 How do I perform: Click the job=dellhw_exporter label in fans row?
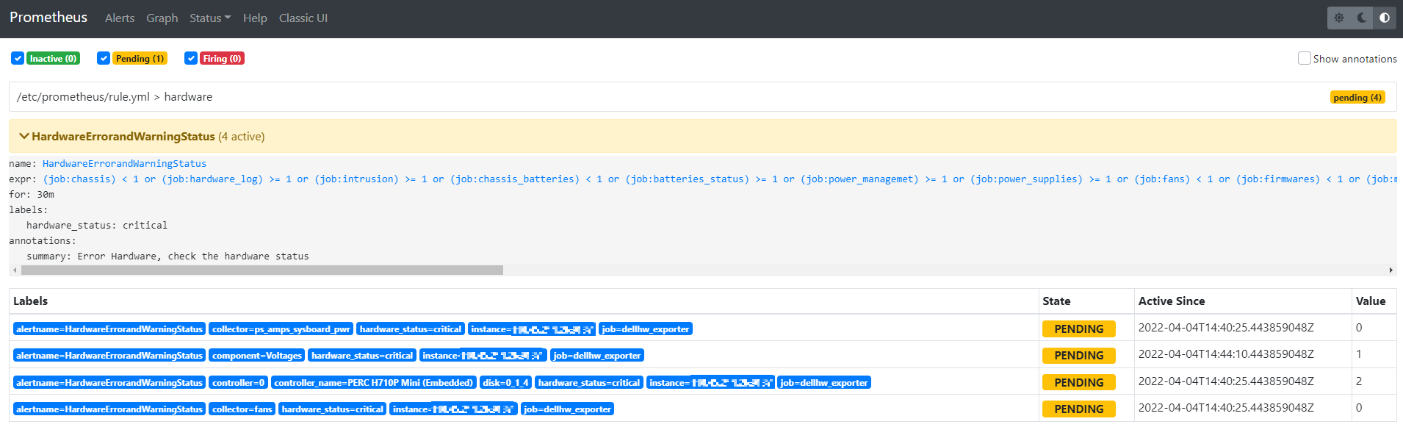[x=567, y=409]
